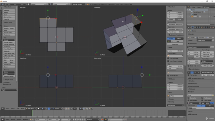Image resolution: width=215 pixels, height=121 pixels.
Task: Toggle Render Border checkbox
Action: pyautogui.click(x=168, y=76)
